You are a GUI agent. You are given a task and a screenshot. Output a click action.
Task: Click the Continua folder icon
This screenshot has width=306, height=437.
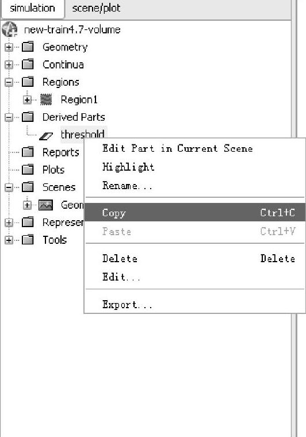28,64
